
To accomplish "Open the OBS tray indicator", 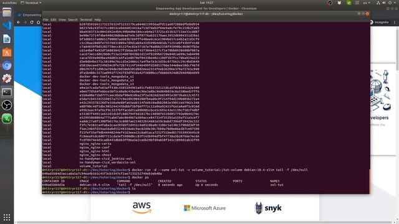I will click(x=330, y=2).
